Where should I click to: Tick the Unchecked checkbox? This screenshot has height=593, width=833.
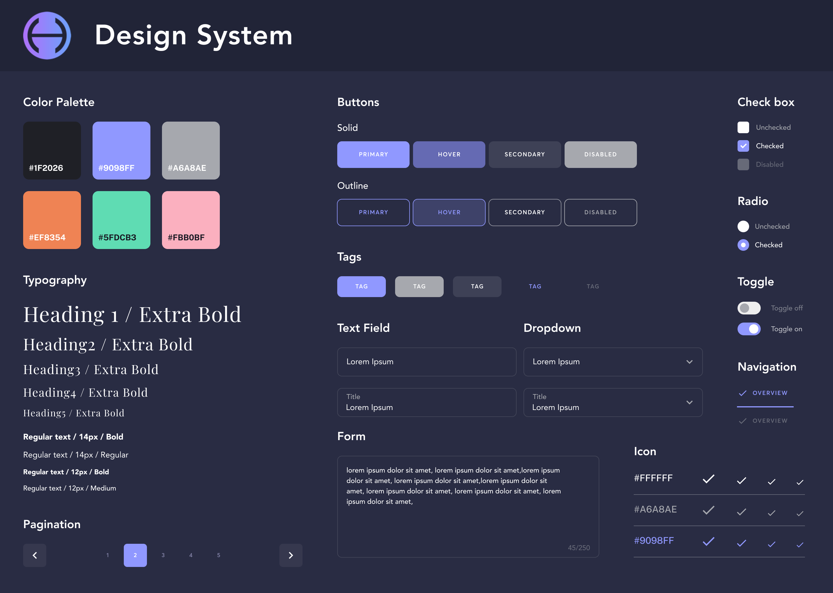(x=743, y=127)
